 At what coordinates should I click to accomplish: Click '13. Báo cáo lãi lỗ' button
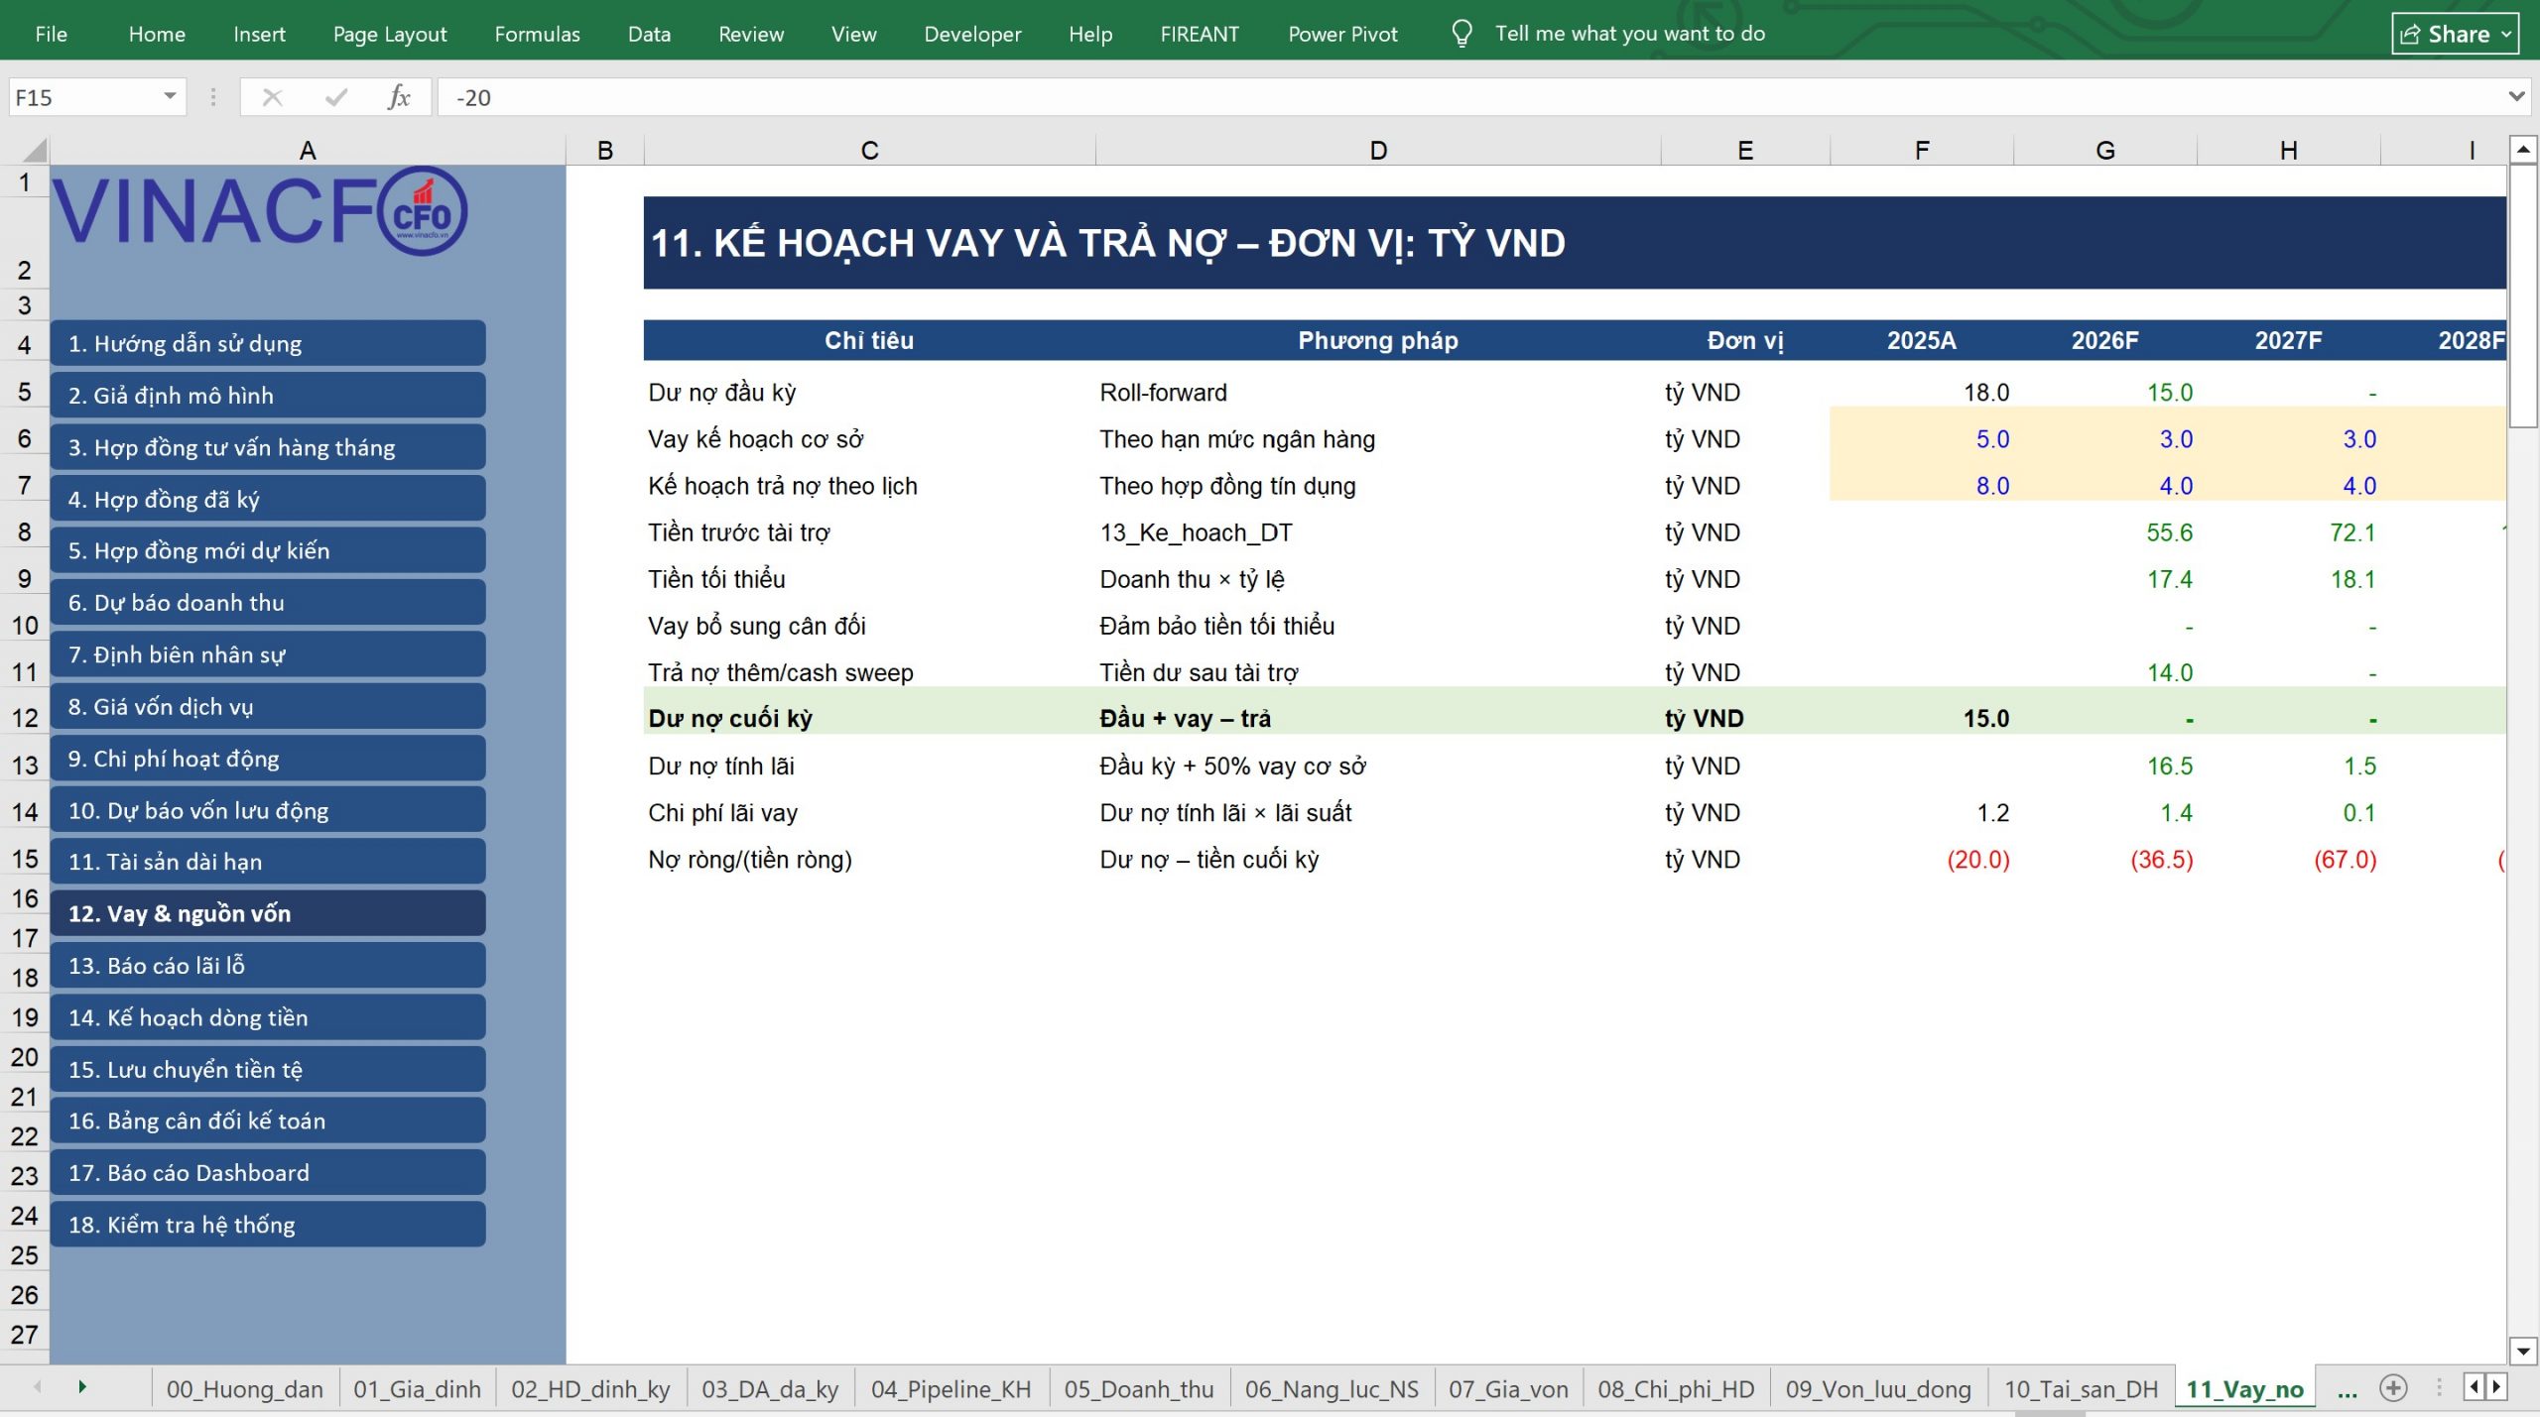(268, 965)
